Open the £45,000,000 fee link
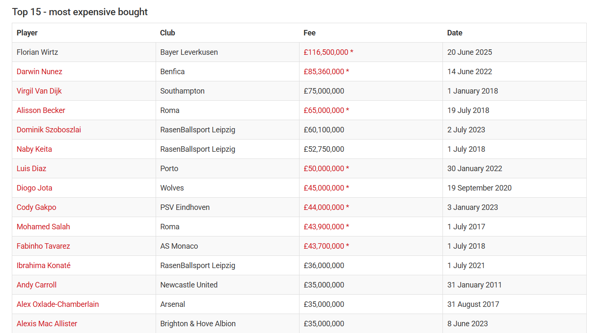Viewport: 599px width, 333px height. (x=326, y=188)
